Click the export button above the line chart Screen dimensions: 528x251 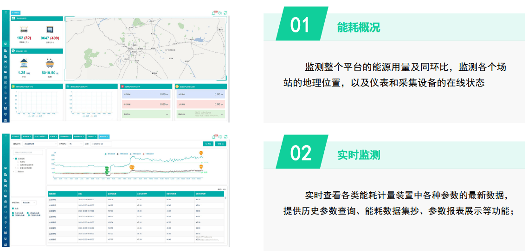click(220, 144)
